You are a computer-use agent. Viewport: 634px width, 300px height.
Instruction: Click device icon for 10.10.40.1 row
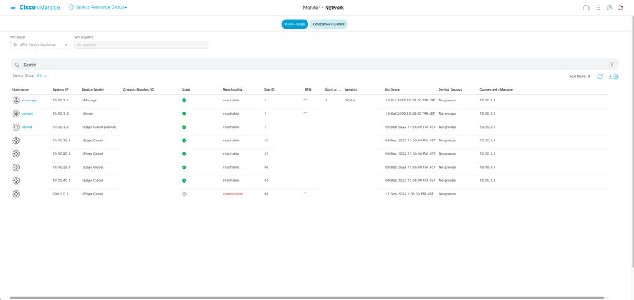[16, 180]
